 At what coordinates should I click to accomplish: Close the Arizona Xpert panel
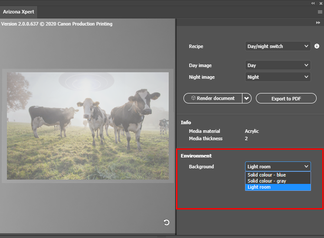click(x=321, y=3)
